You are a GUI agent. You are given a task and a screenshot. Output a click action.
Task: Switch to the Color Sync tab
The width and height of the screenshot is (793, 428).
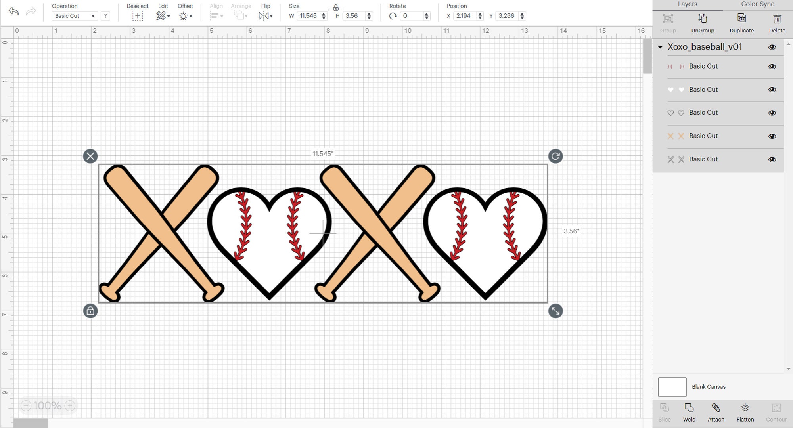click(x=757, y=4)
